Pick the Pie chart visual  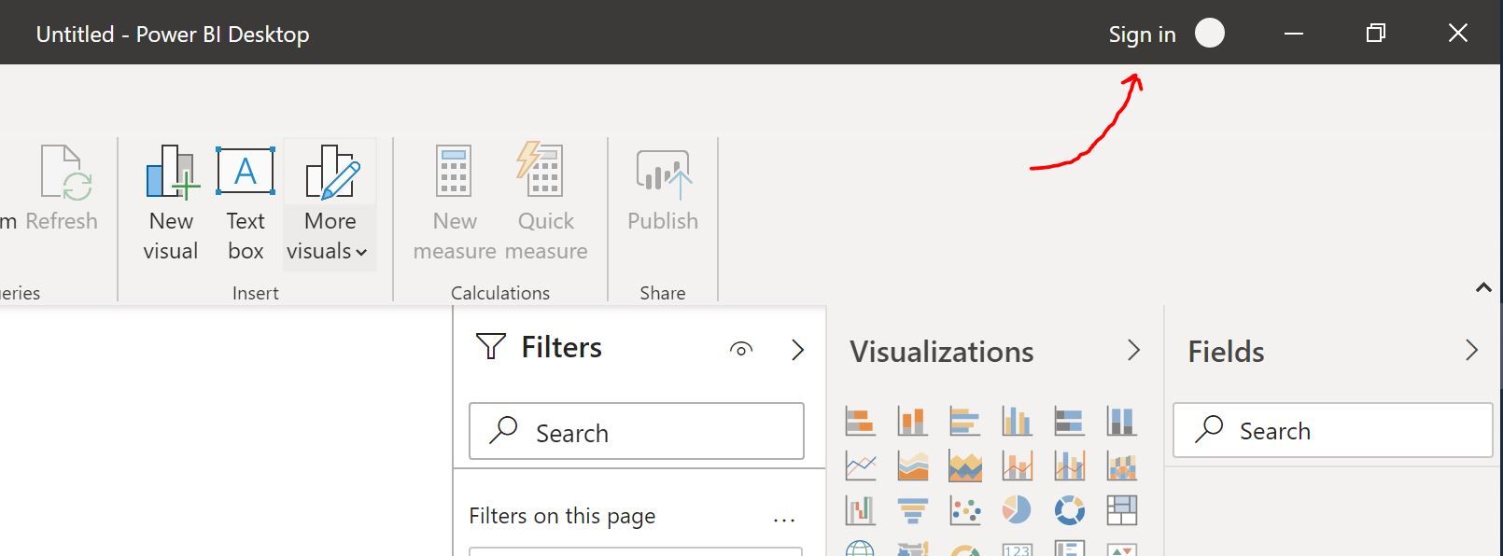[1018, 510]
